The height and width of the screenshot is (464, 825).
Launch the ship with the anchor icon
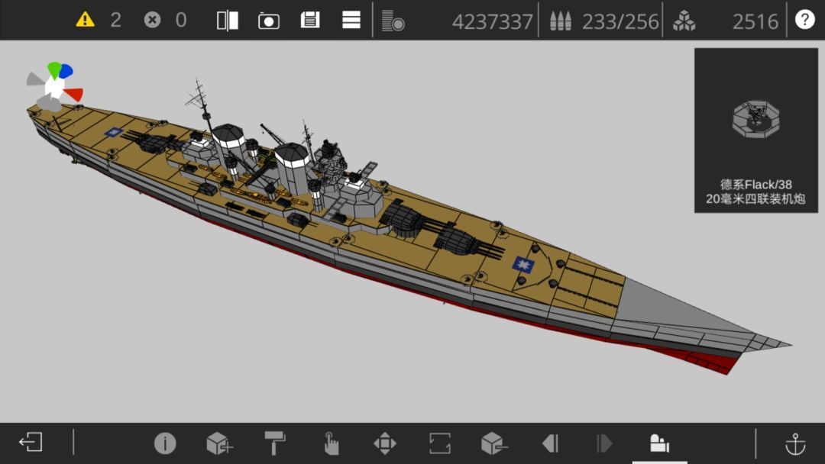pyautogui.click(x=795, y=443)
